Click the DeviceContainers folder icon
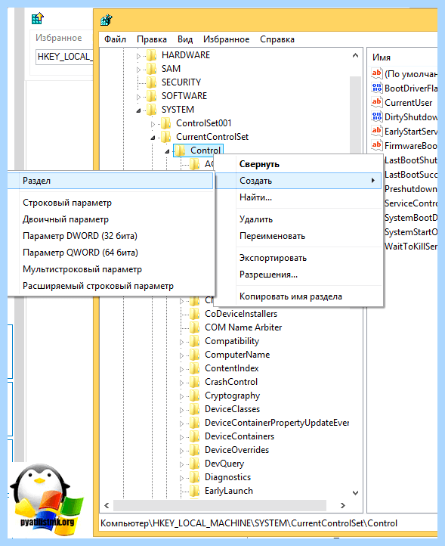Image resolution: width=445 pixels, height=546 pixels. (x=194, y=436)
